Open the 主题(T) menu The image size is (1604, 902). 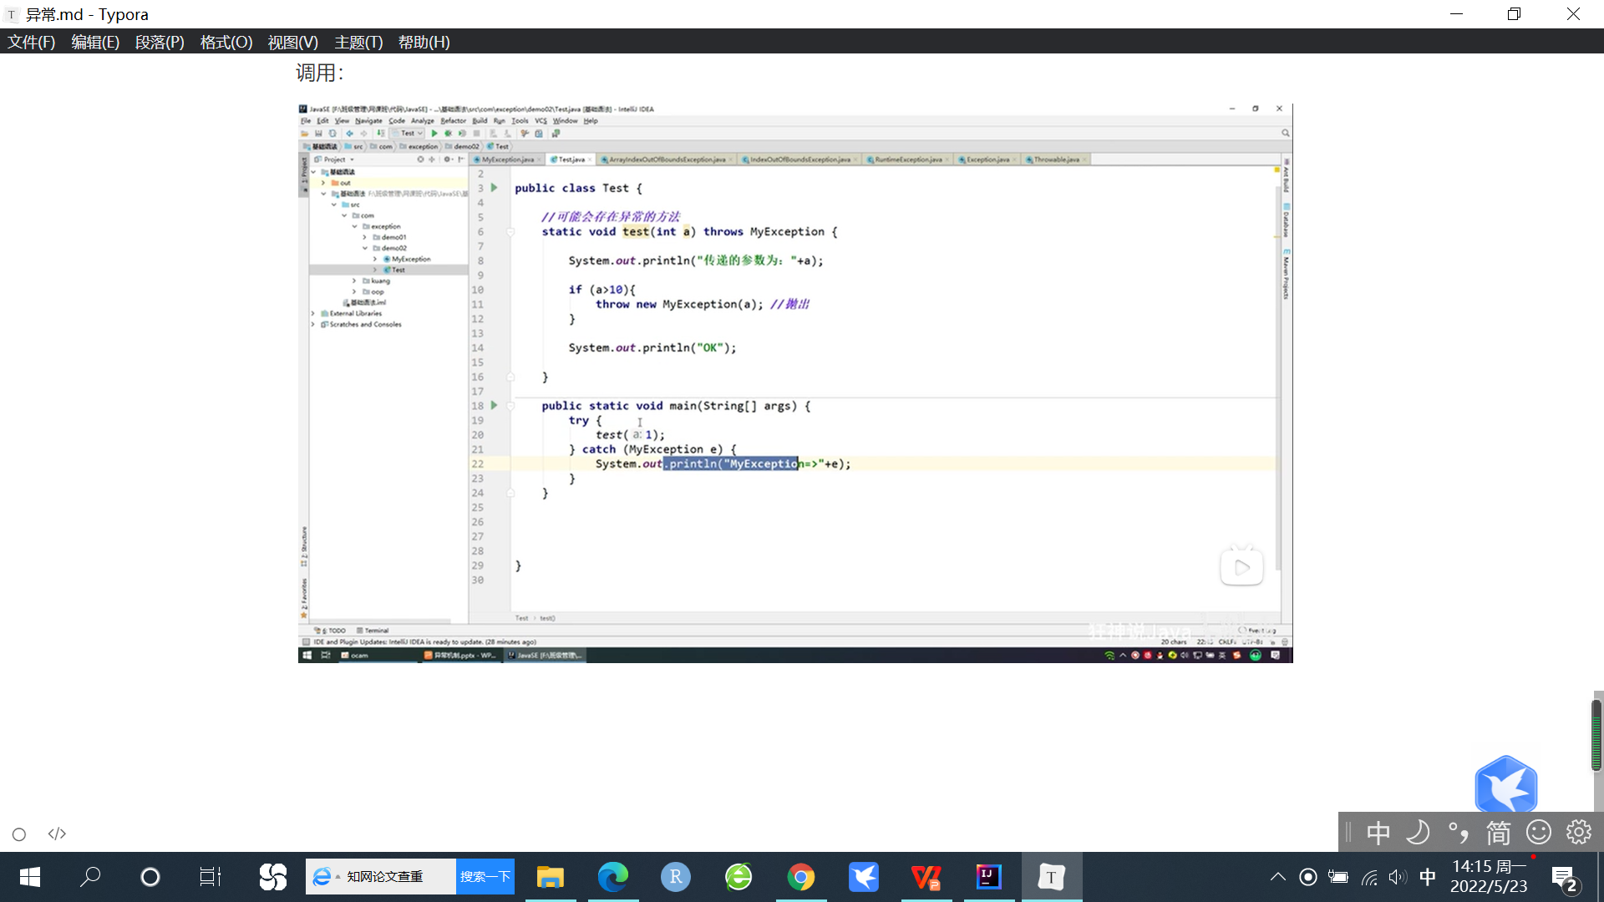point(358,42)
